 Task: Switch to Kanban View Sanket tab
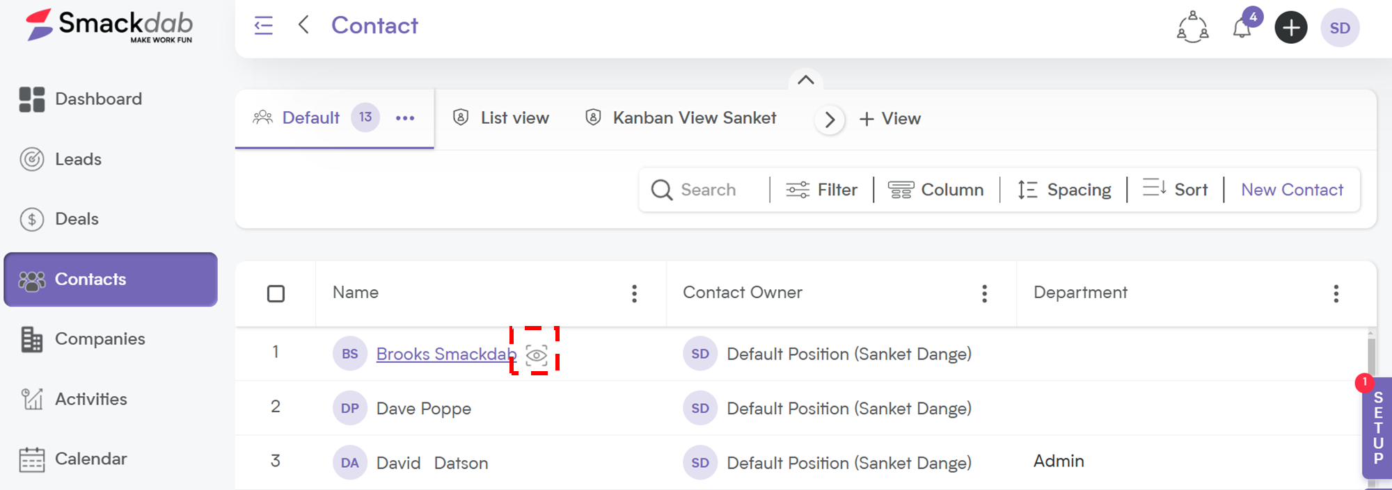[x=681, y=117]
